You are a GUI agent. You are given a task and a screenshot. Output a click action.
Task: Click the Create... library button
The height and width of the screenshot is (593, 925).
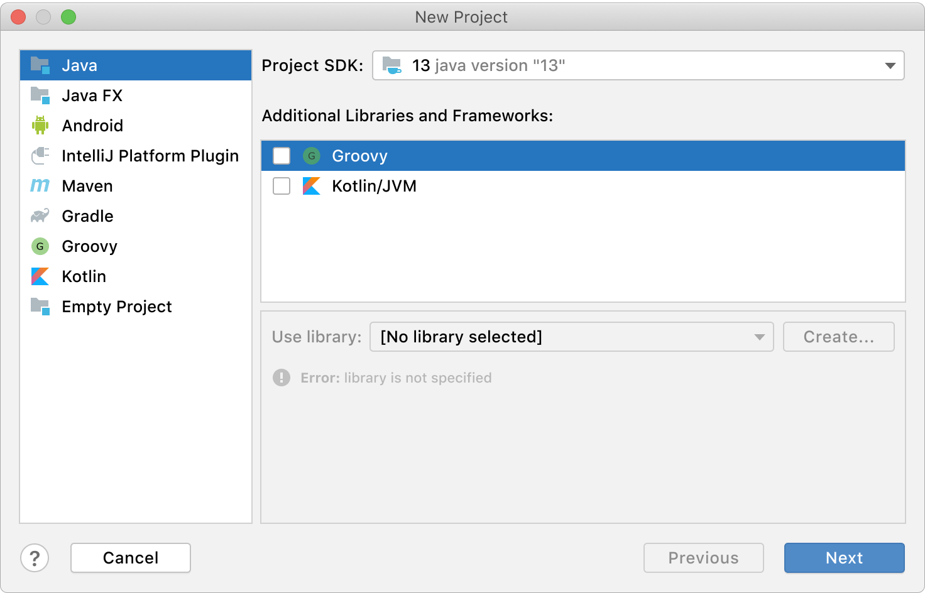point(838,337)
